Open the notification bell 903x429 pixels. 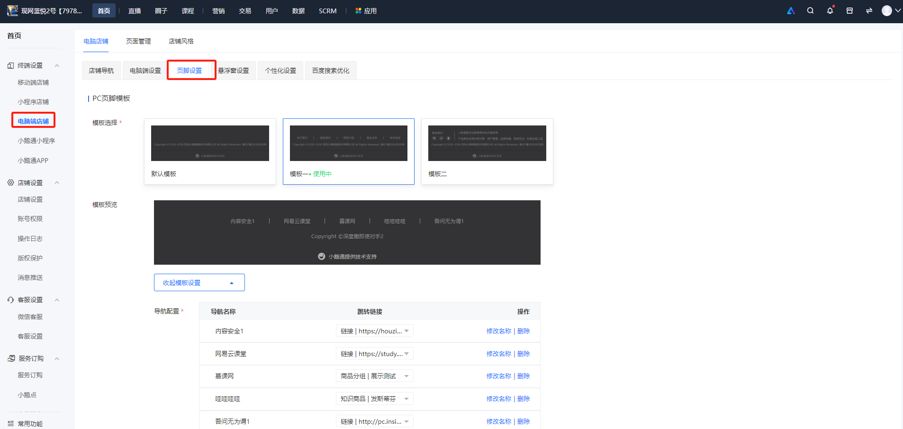tap(830, 10)
